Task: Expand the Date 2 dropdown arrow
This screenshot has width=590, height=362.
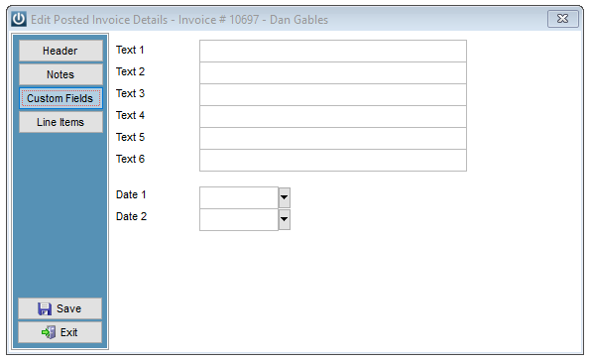Action: pos(284,219)
